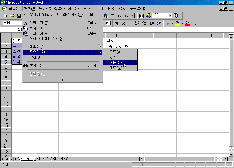Click the Merge and Center icon
This screenshot has height=168, width=234.
[108, 23]
